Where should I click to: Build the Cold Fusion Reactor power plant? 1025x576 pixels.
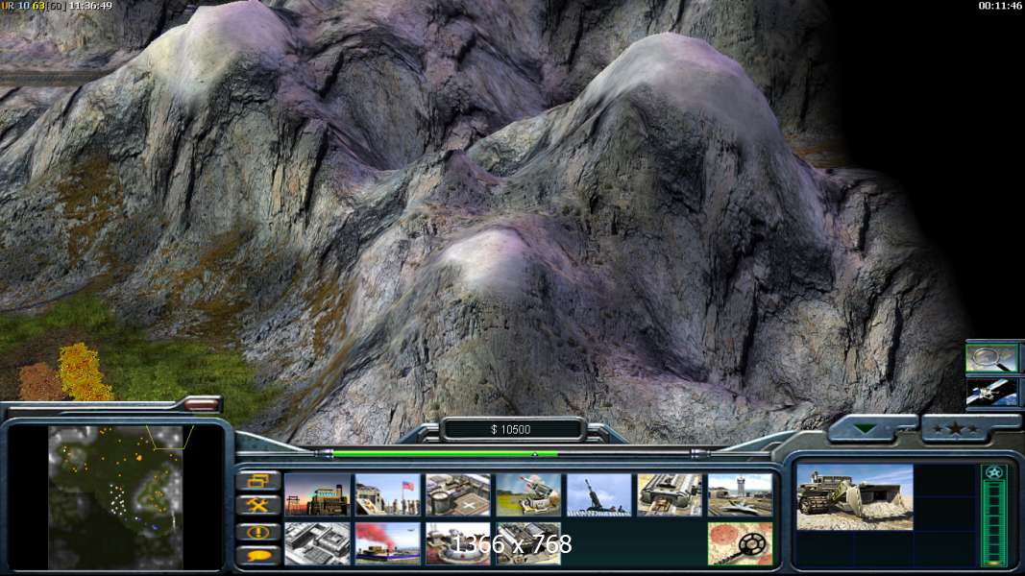[x=317, y=495]
